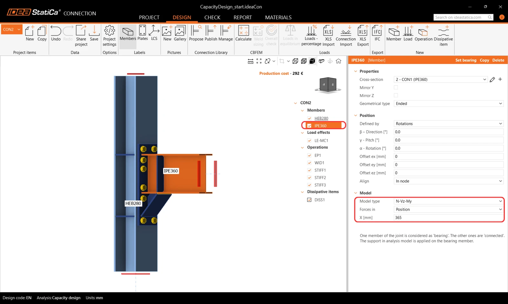Open Cross-section dropdown
The width and height of the screenshot is (508, 304).
click(x=441, y=80)
